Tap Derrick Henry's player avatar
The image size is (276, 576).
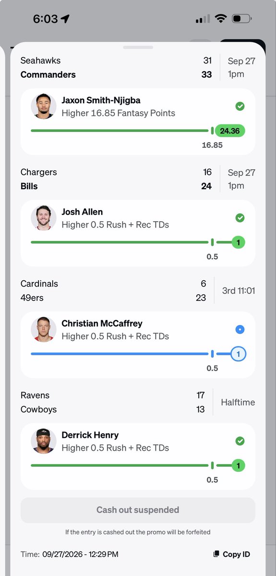click(x=44, y=441)
